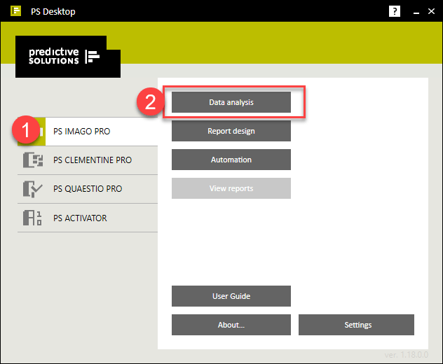Switch to PS QUAESTIO PRO tab
This screenshot has height=364, width=443.
88,189
